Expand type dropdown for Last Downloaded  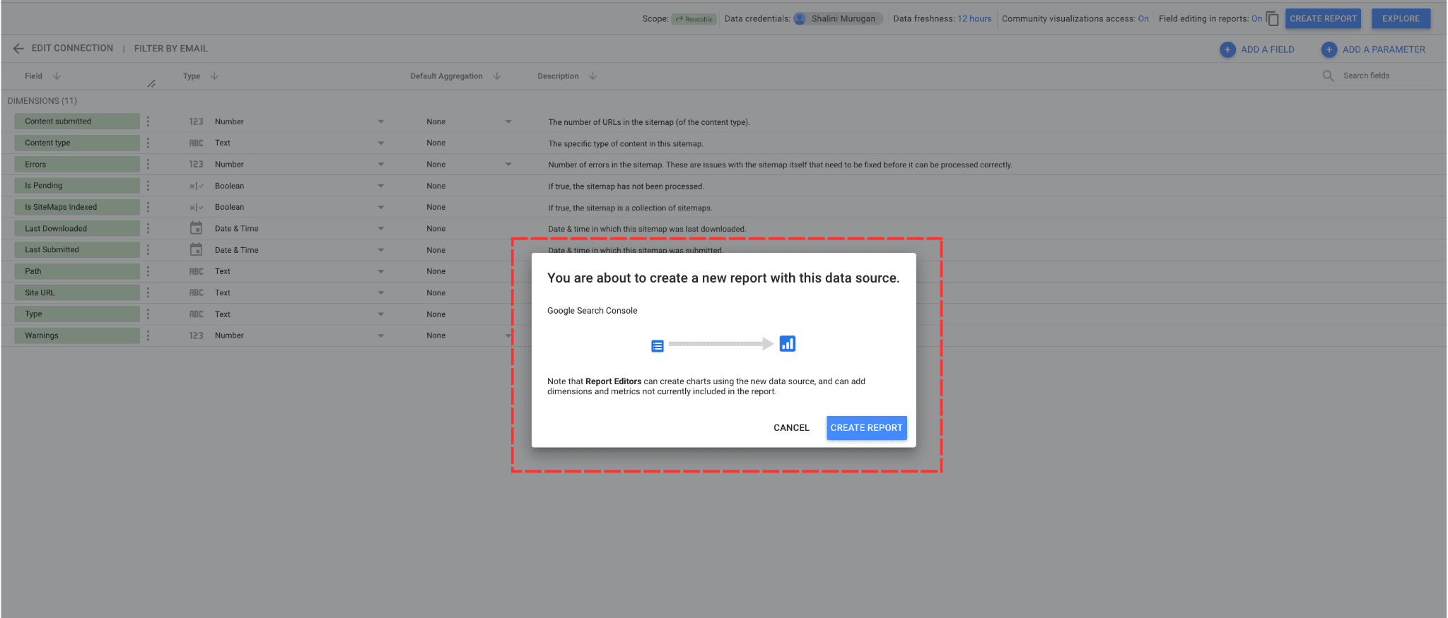(380, 229)
